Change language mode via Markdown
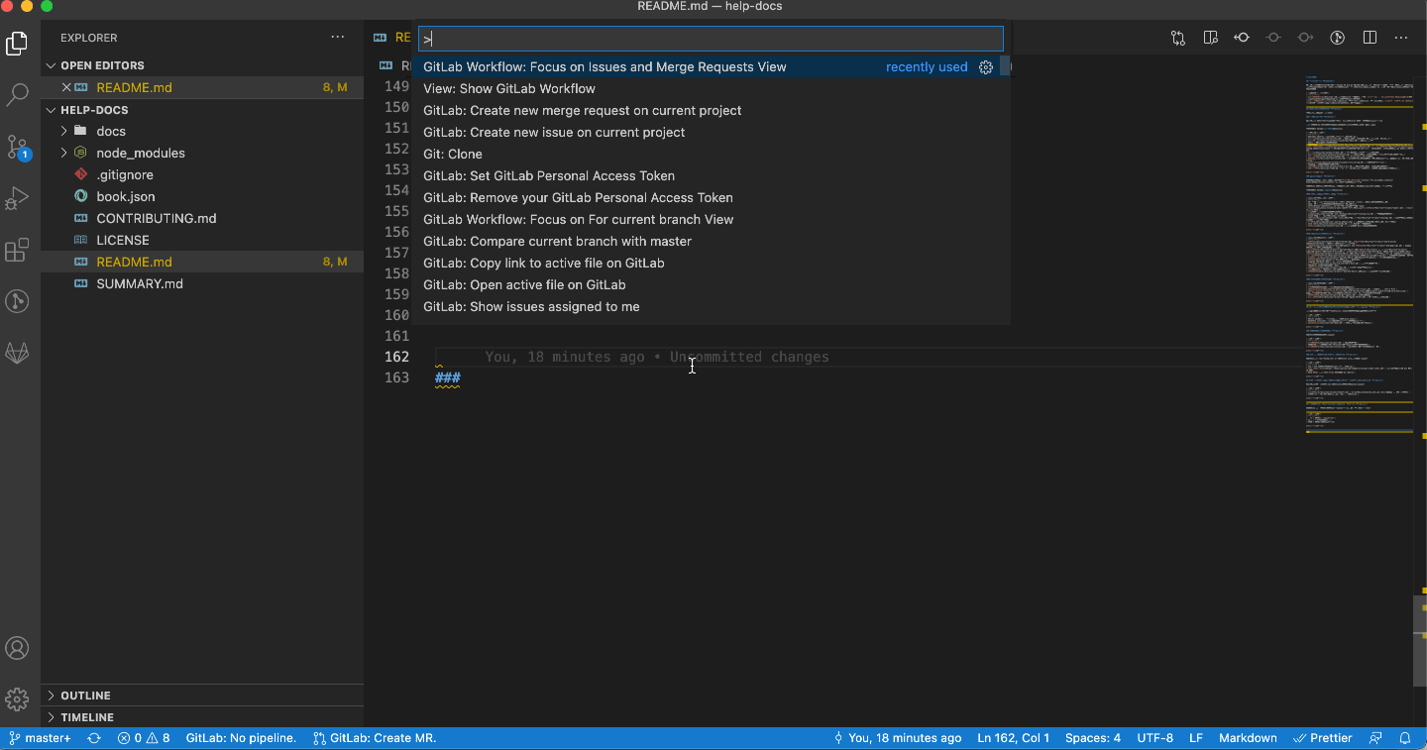This screenshot has width=1427, height=750. 1248,738
